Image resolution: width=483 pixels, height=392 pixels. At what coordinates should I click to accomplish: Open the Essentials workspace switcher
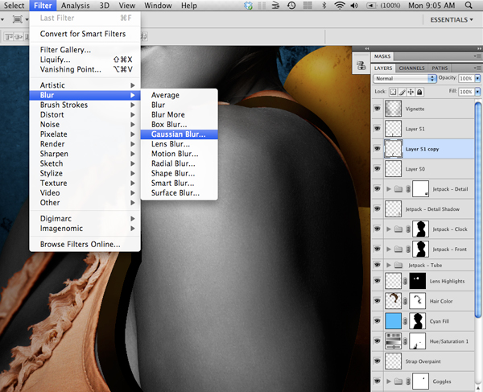pos(452,19)
